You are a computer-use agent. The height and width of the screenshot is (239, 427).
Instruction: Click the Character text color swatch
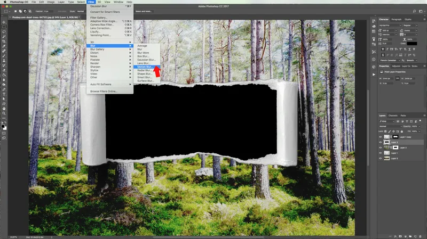point(412,44)
